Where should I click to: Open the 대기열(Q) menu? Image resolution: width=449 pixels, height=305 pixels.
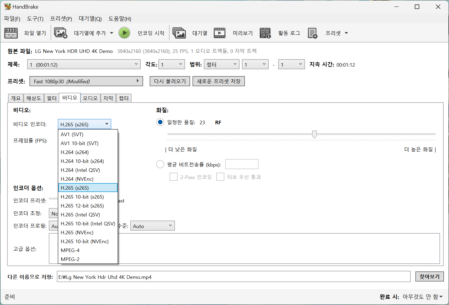click(x=90, y=19)
